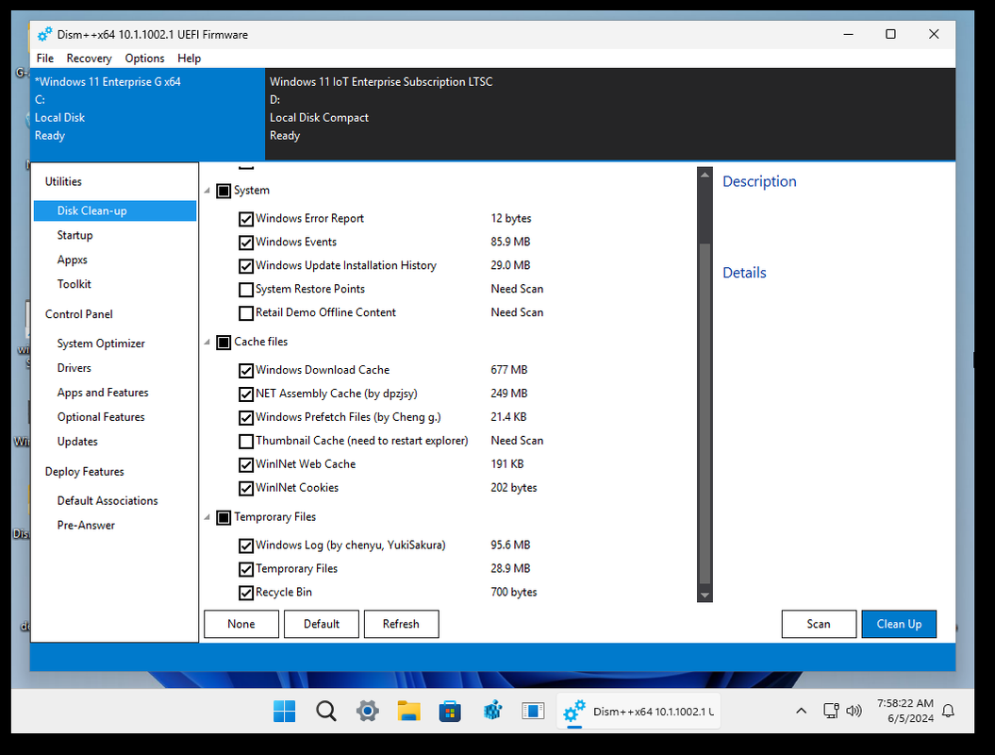The height and width of the screenshot is (755, 995).
Task: Click the list scrollbar down arrow
Action: [x=705, y=595]
